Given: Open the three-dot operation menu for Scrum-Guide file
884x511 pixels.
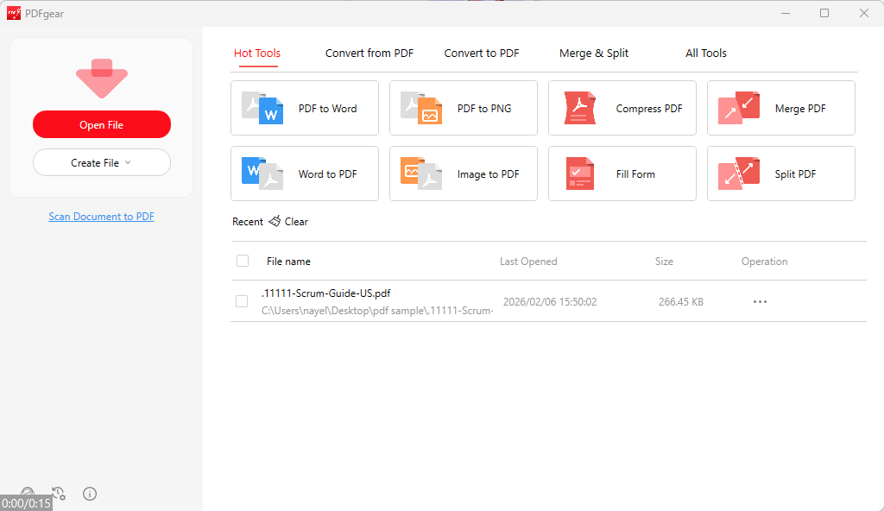Looking at the screenshot, I should (760, 302).
